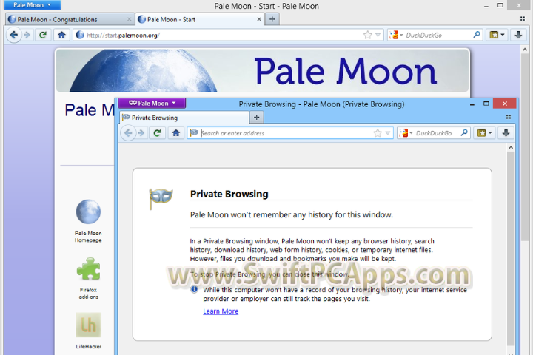Screen dimensions: 533x355
Task: Click the large Pale Moon banner title
Action: [x=346, y=71]
